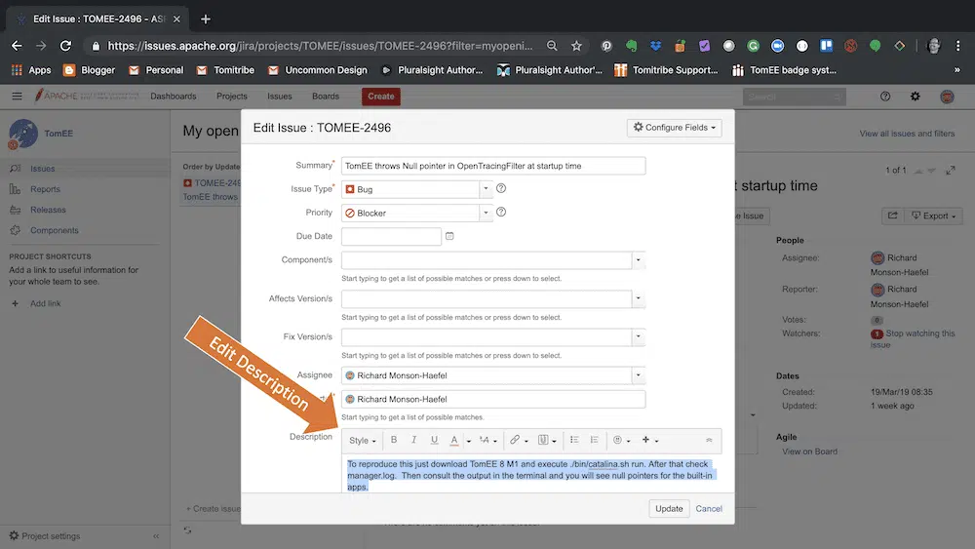This screenshot has width=975, height=549.
Task: Open the Boards menu
Action: point(326,97)
